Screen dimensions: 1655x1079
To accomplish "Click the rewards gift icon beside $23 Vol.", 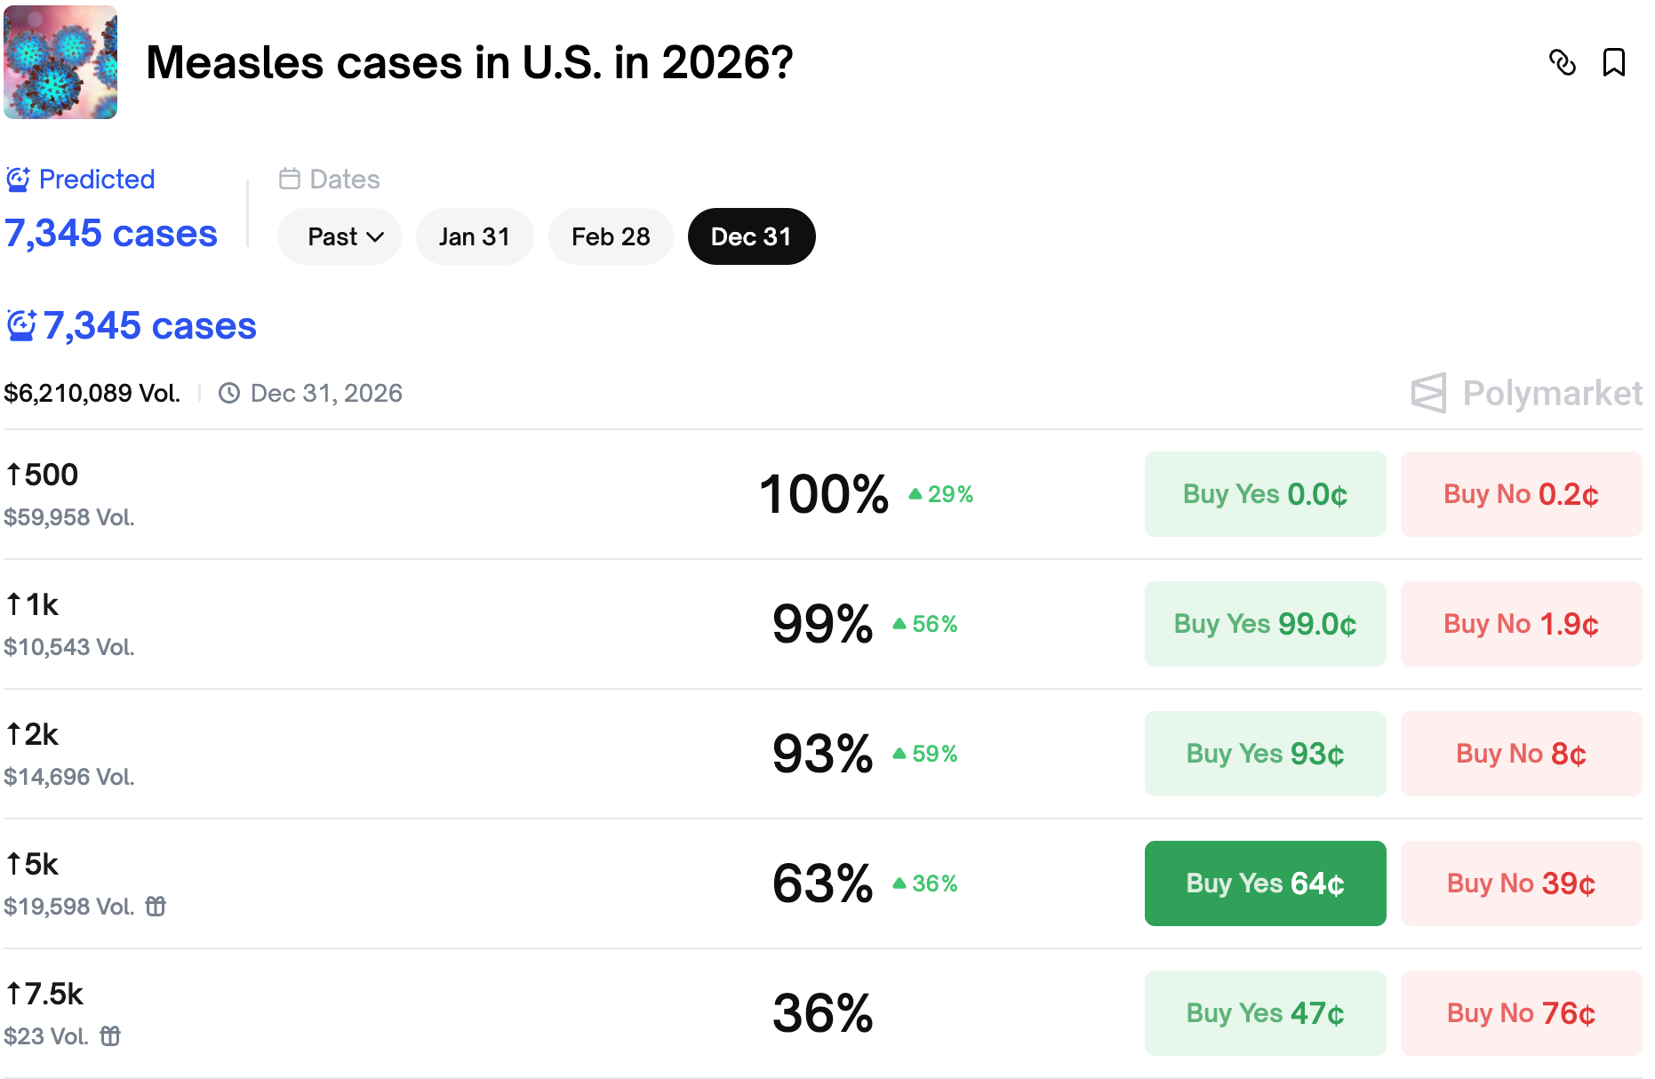I will 110,1036.
